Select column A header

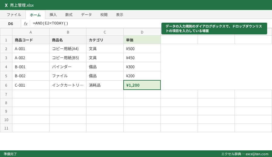click(x=31, y=32)
